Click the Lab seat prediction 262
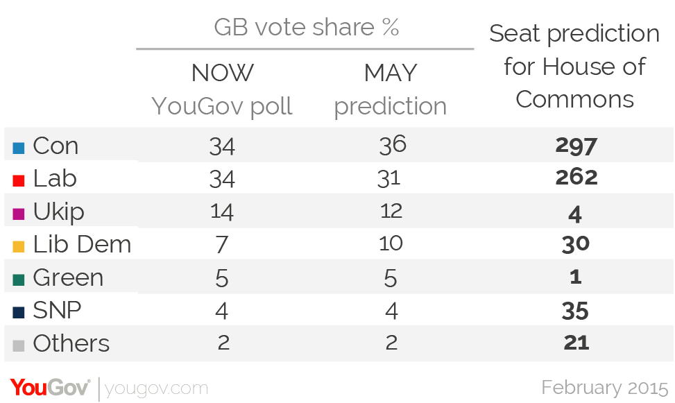The image size is (675, 403). coord(576,177)
